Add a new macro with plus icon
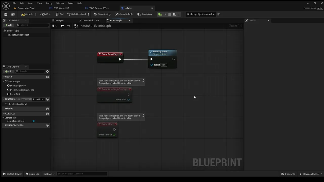Screen dimensions: 324x182 click(x=47, y=109)
